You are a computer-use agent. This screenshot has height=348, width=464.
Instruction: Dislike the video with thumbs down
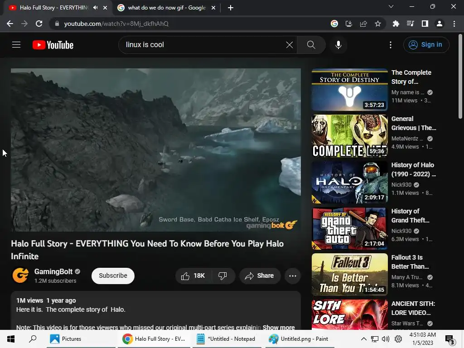coord(223,276)
